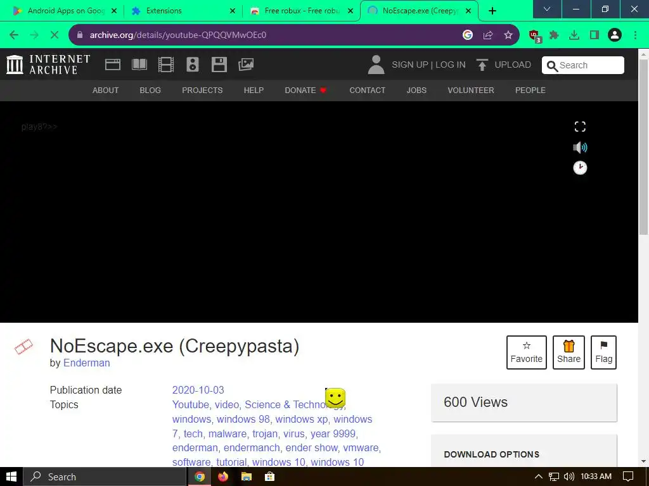This screenshot has height=486, width=649.
Task: Open the Software floppy disk icon
Action: 219,65
